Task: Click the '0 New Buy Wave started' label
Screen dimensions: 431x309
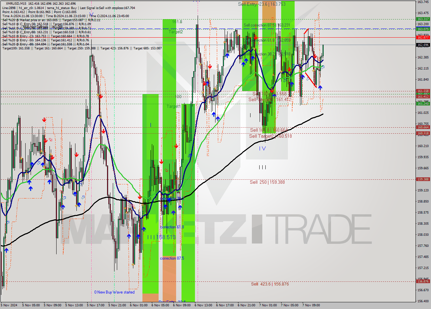Action: coord(114,292)
